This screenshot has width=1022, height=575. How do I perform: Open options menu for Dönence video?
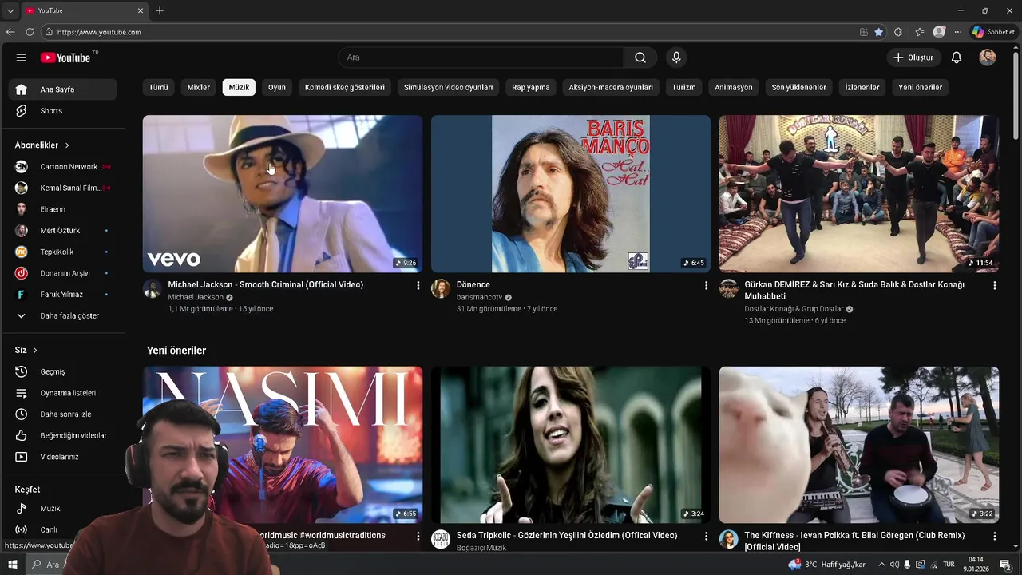[x=706, y=285]
